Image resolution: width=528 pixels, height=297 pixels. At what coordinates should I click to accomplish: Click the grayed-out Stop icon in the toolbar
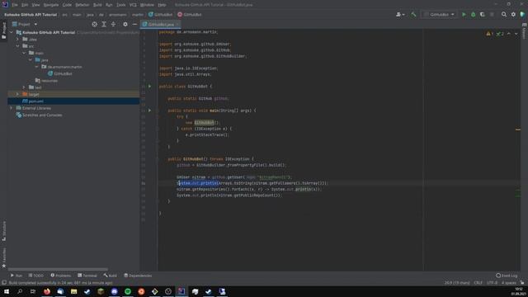492,15
